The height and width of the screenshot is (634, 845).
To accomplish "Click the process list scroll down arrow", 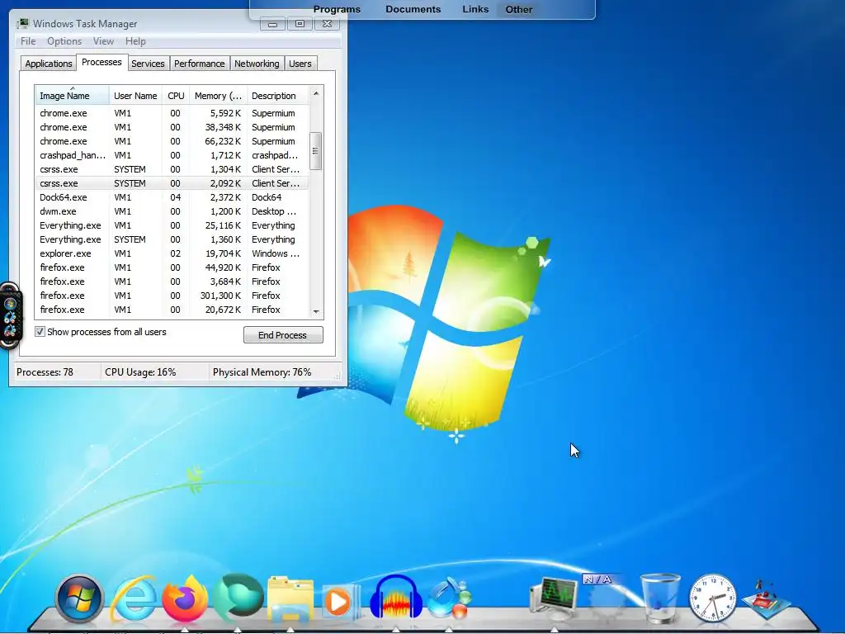I will 316,311.
